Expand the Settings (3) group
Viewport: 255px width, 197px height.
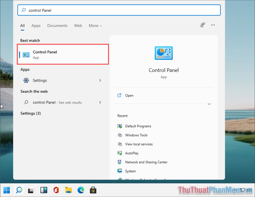[x=31, y=113]
